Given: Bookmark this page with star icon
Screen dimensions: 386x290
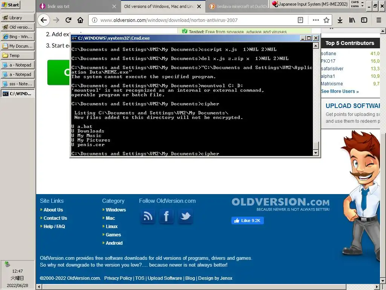Looking at the screenshot, I should point(326,20).
